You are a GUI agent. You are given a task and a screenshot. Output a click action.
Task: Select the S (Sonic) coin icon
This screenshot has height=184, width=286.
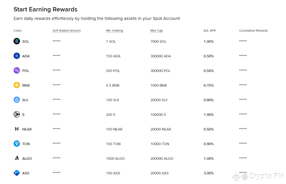[17, 114]
